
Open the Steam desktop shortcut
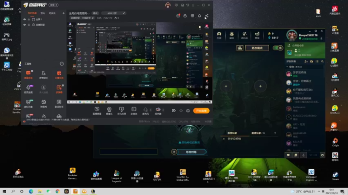(x=335, y=176)
